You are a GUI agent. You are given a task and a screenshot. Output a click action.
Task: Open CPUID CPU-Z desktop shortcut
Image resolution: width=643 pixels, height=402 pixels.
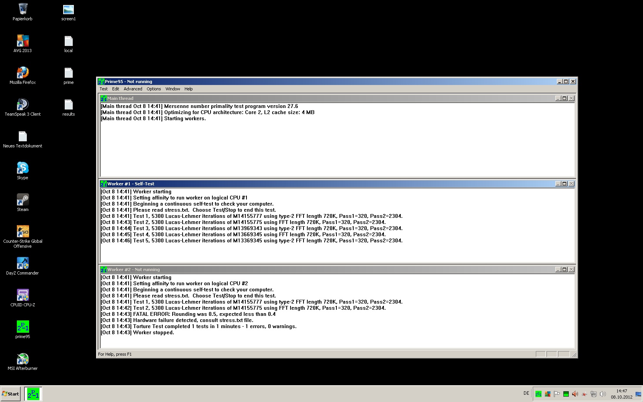(23, 298)
